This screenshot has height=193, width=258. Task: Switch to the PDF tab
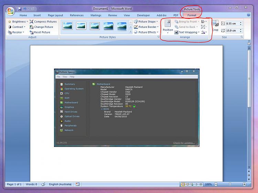[x=176, y=15]
